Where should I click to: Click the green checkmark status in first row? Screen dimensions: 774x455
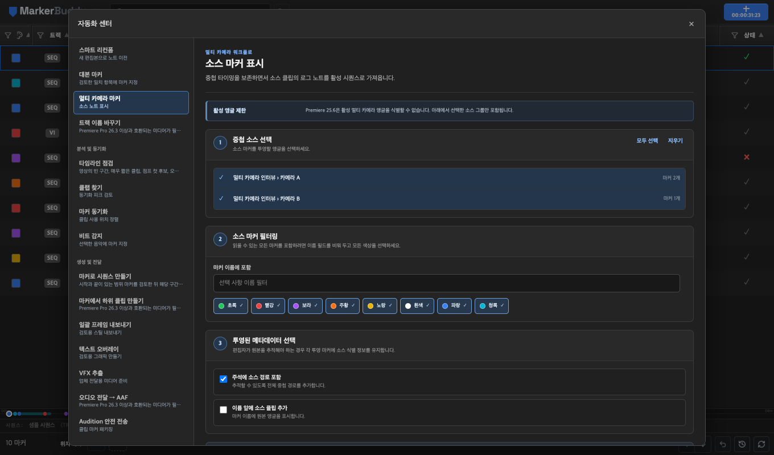[x=747, y=57]
